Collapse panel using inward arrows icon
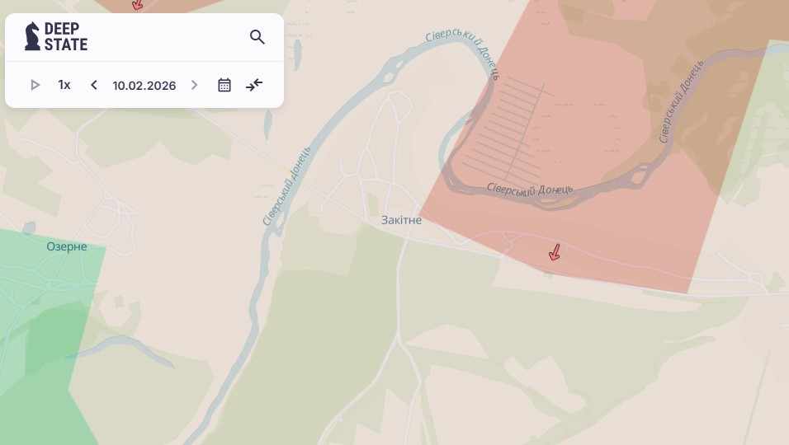 pyautogui.click(x=254, y=85)
